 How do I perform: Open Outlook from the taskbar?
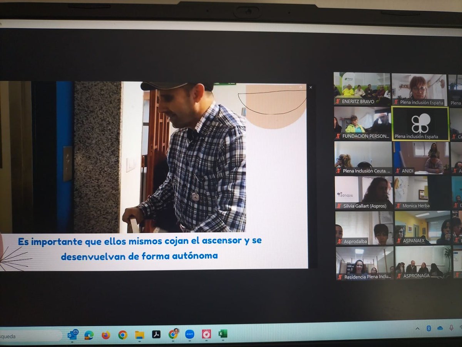73,334
